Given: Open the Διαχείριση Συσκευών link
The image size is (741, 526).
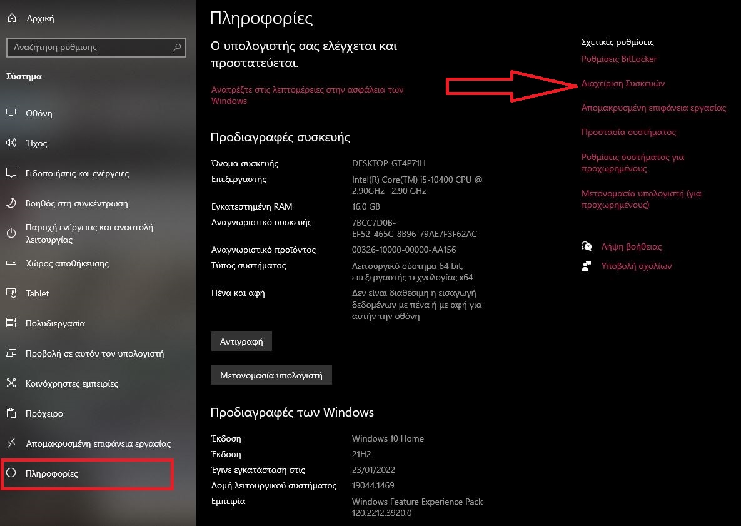Looking at the screenshot, I should [623, 83].
